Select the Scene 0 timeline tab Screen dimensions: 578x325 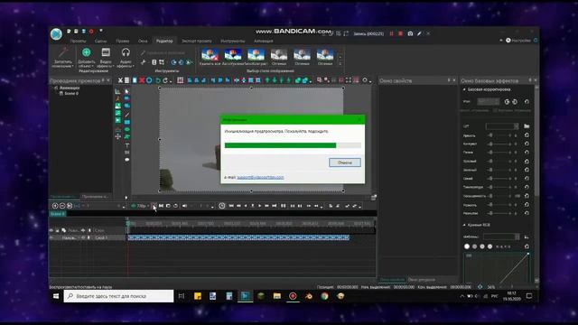58,214
